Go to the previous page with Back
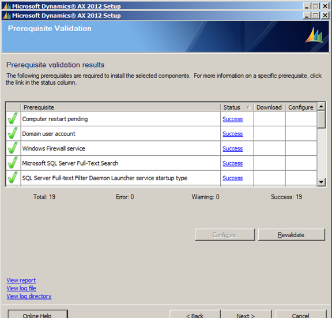332x318 pixels. point(195,315)
